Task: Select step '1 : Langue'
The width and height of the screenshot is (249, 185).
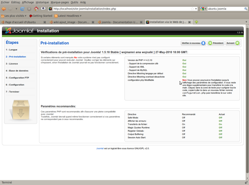Action: pyautogui.click(x=11, y=50)
